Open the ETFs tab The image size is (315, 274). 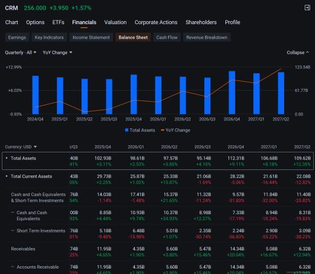click(58, 22)
